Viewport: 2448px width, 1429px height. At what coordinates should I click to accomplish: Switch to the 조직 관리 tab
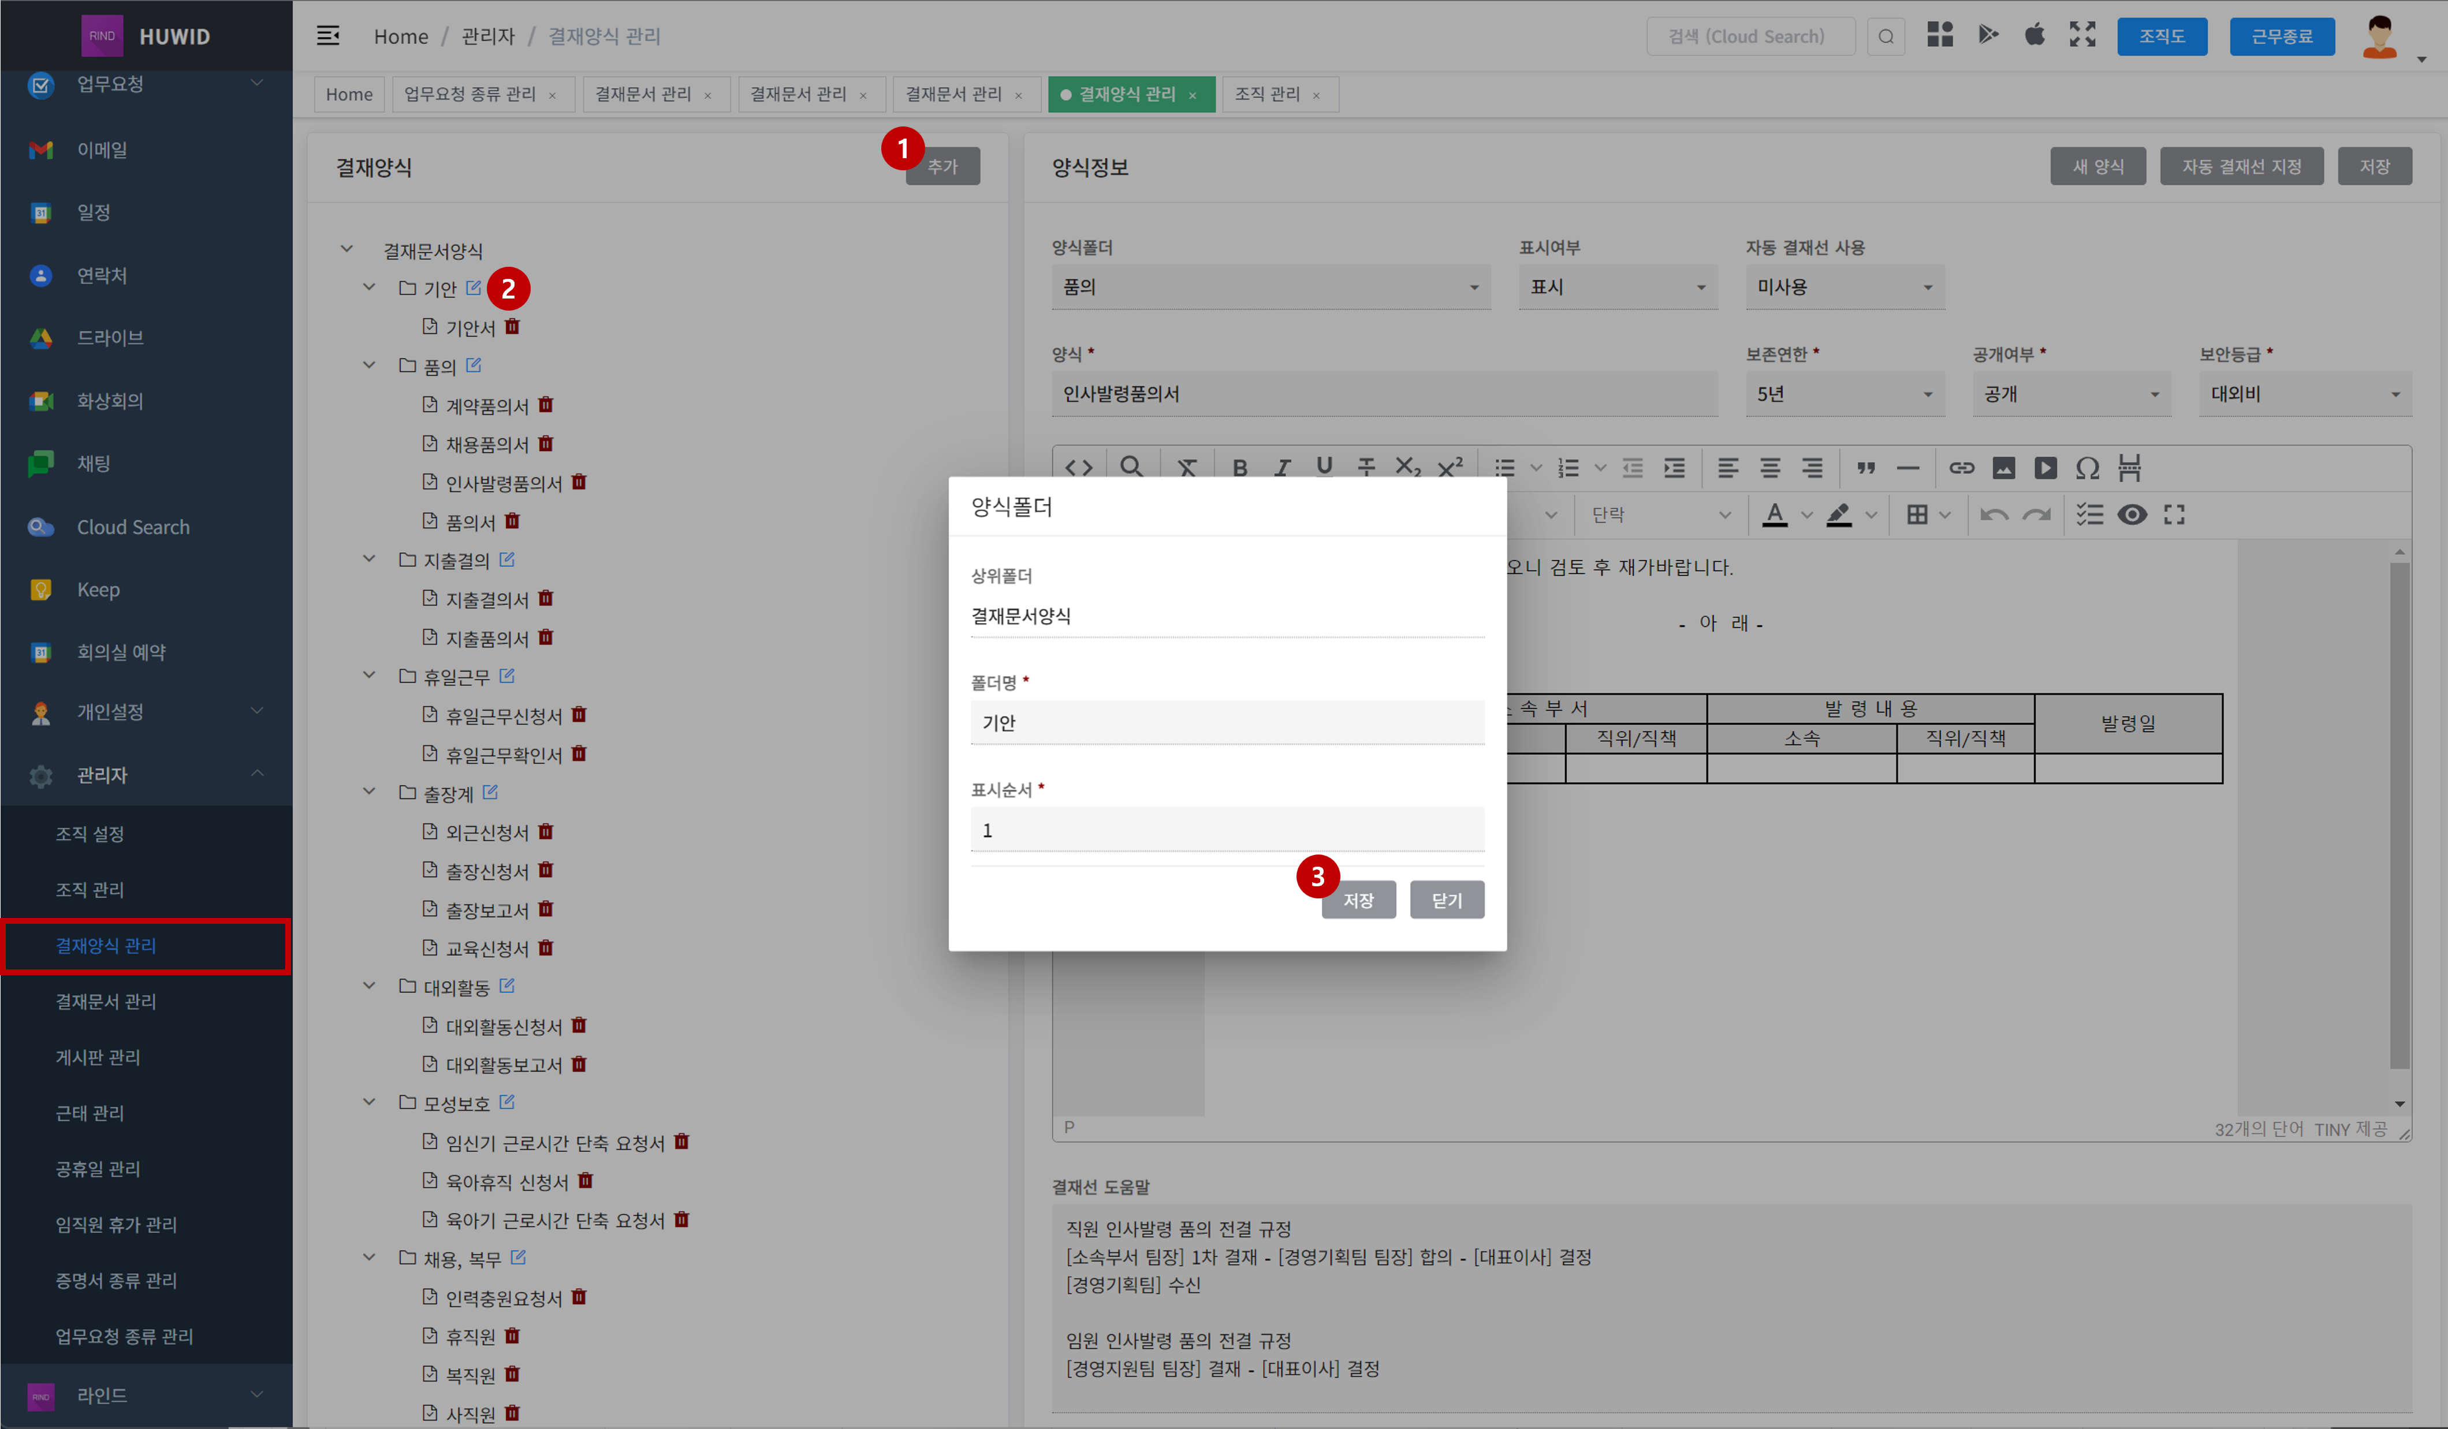pyautogui.click(x=1267, y=94)
